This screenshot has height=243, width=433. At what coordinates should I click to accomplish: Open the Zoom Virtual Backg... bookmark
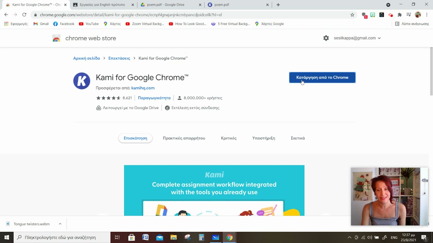click(144, 24)
